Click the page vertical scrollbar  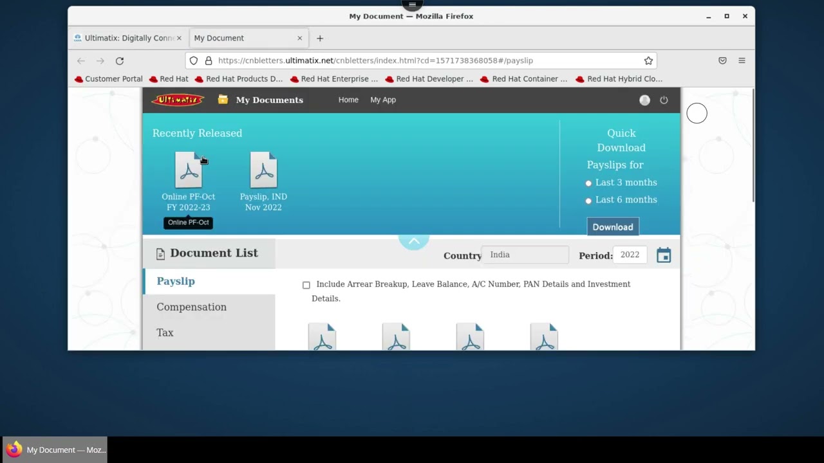click(752, 145)
